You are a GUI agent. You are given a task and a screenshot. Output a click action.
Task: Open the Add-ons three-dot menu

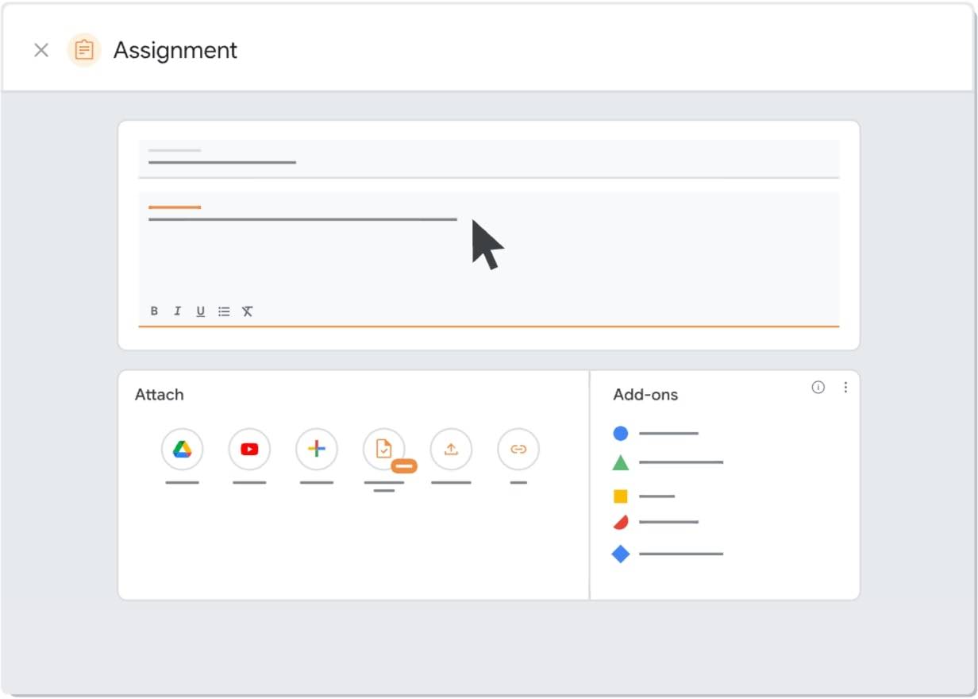[x=845, y=388]
